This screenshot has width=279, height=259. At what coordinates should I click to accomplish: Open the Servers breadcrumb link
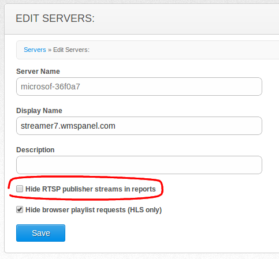35,50
